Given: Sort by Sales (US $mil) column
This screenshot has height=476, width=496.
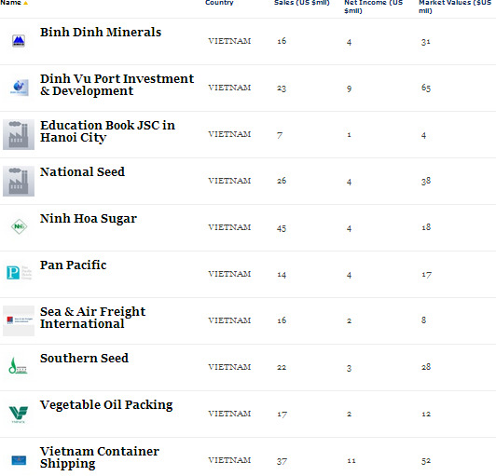Looking at the screenshot, I should click(x=302, y=3).
